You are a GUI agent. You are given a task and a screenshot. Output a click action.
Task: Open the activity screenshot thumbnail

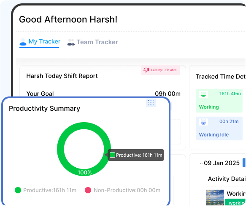(x=215, y=198)
